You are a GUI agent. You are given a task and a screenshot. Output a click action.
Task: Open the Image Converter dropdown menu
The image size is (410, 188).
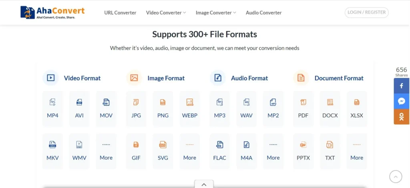point(215,13)
